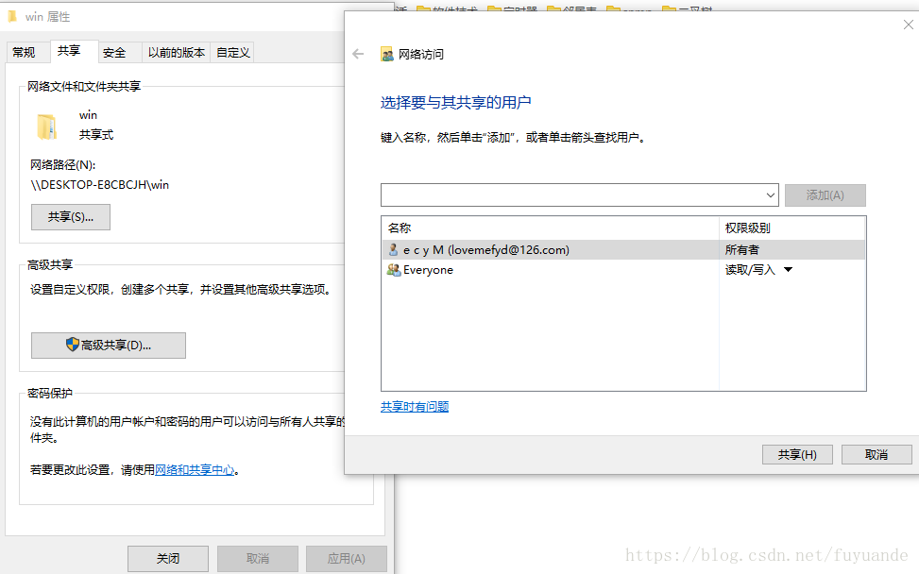Viewport: 919px width, 574px height.
Task: Click the 共享(S)... button
Action: [70, 217]
